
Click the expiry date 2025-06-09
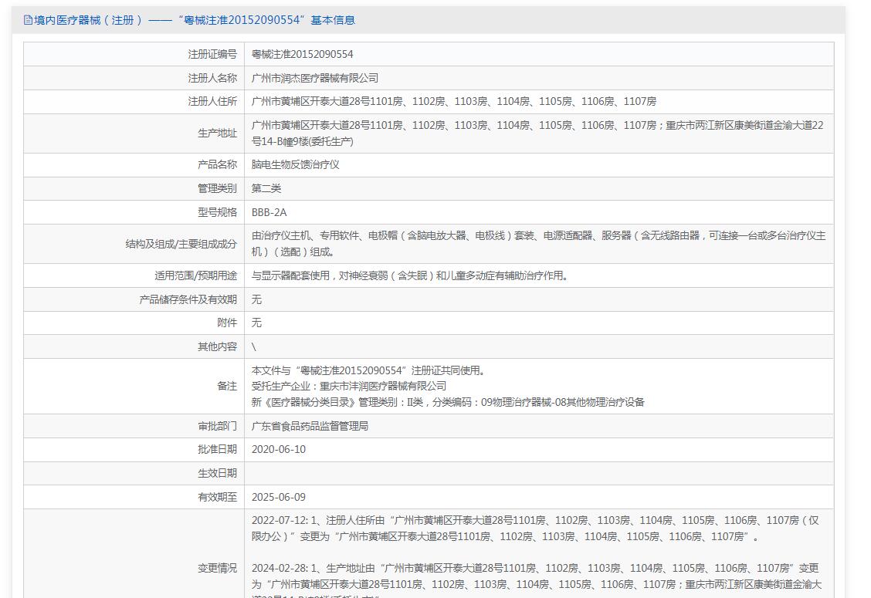pos(279,497)
